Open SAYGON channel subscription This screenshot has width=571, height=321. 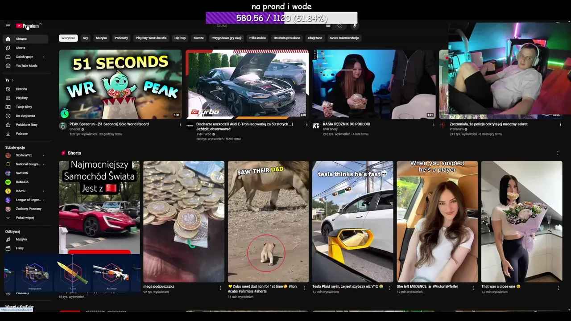[x=26, y=173]
